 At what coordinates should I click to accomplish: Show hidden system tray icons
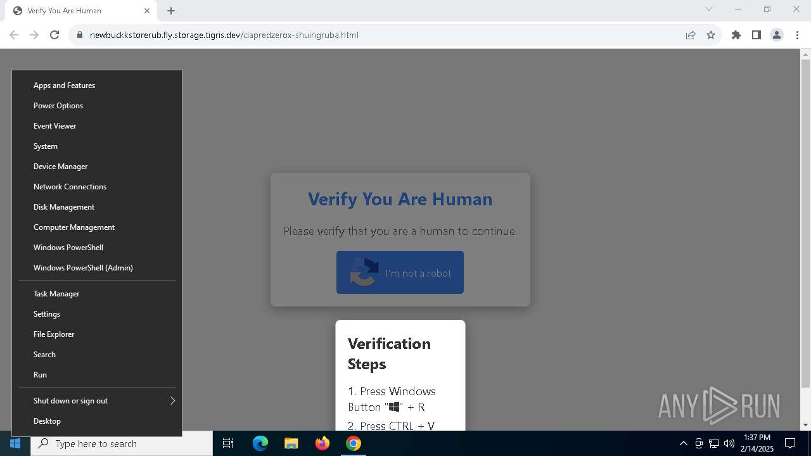(683, 443)
